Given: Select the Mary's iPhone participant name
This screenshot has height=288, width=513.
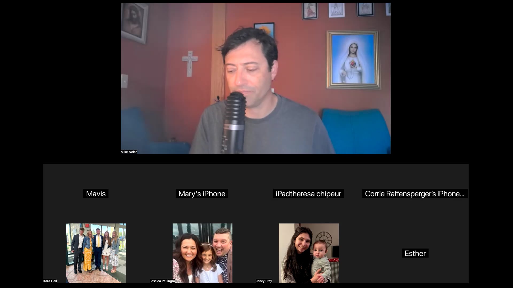Looking at the screenshot, I should point(202,194).
